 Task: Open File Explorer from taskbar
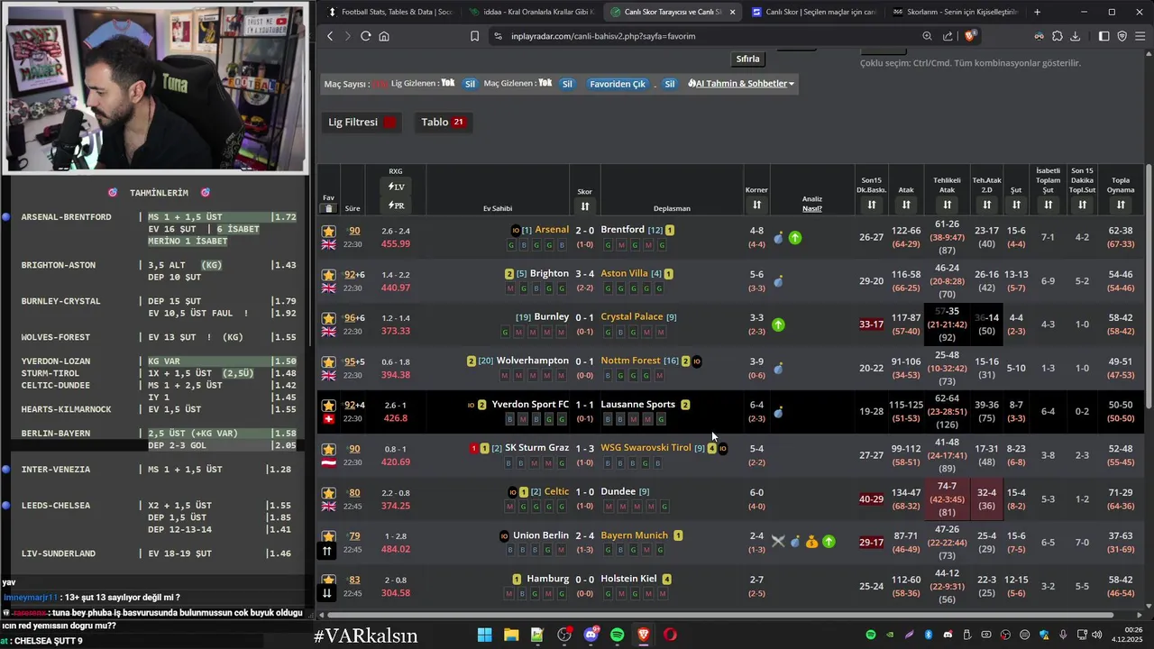(x=511, y=635)
